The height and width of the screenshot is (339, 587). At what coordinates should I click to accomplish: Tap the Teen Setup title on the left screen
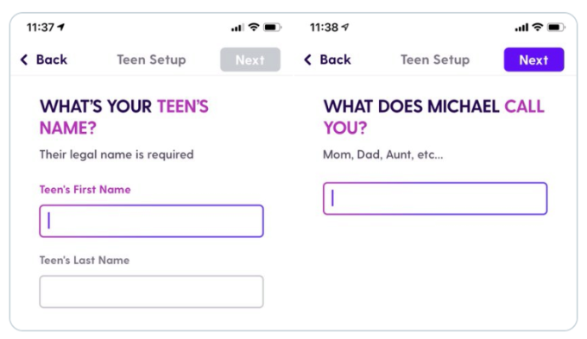pyautogui.click(x=151, y=60)
